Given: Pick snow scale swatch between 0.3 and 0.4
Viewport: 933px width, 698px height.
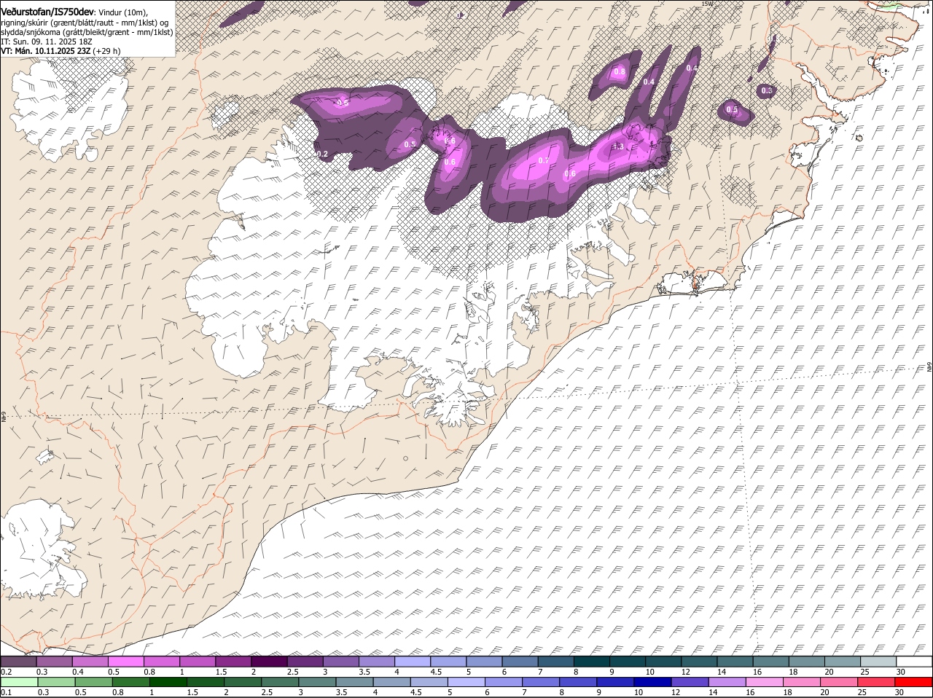Looking at the screenshot, I should coord(55,662).
